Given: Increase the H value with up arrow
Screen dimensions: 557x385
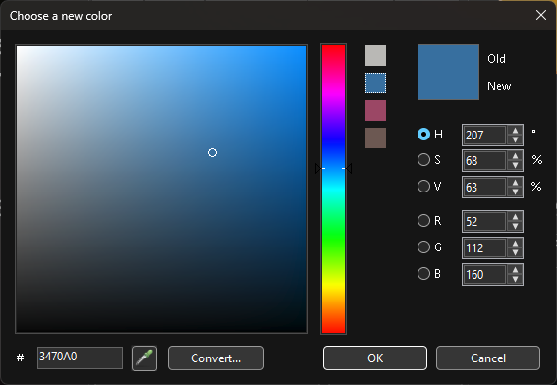Looking at the screenshot, I should tap(515, 131).
